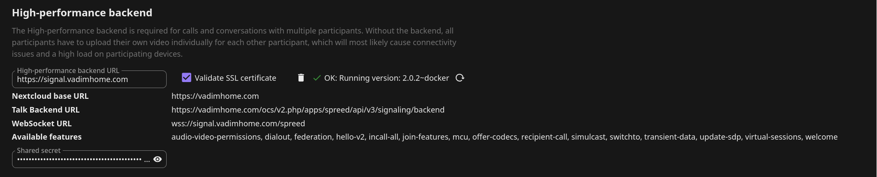877x177 pixels.
Task: Click the backend description paragraph text
Action: tap(234, 43)
